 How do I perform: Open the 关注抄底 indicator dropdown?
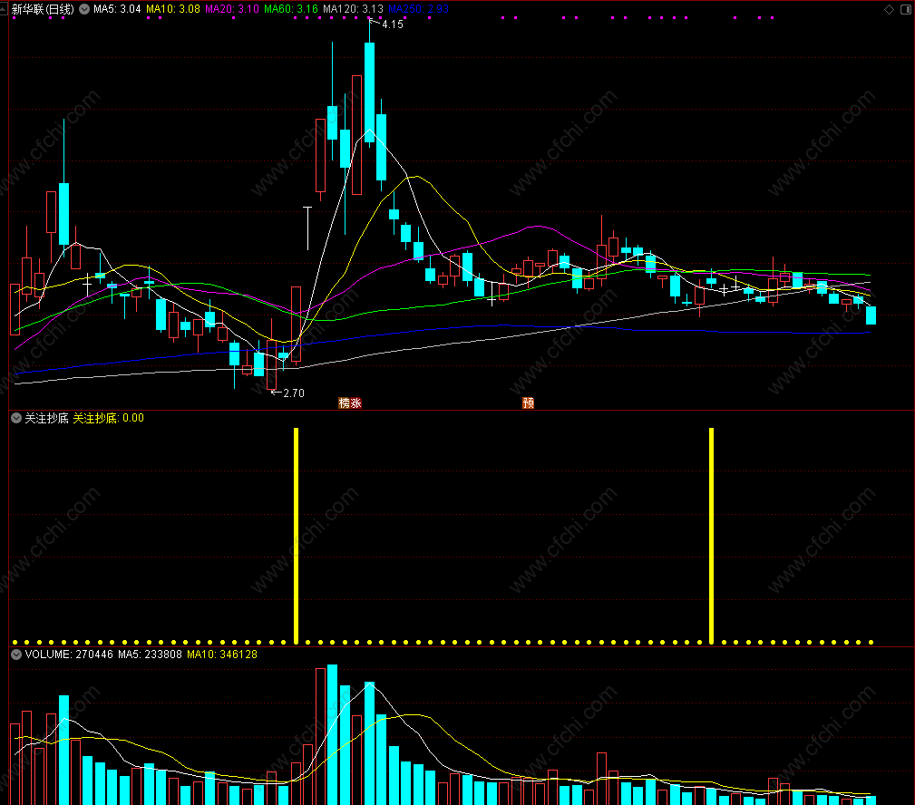[x=16, y=418]
